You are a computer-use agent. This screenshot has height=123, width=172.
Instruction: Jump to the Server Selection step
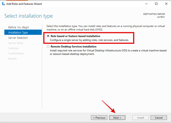(18, 38)
